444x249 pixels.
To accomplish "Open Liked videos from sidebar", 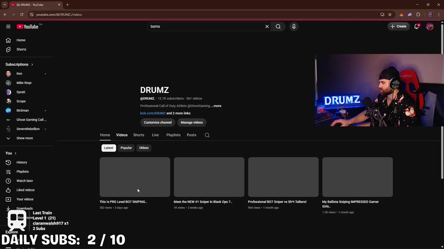I will click(x=25, y=190).
